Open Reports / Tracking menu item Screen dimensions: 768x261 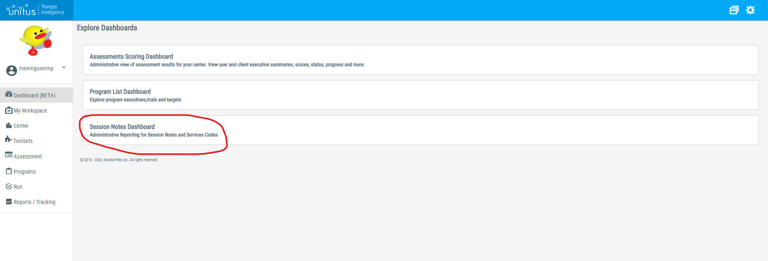click(36, 202)
